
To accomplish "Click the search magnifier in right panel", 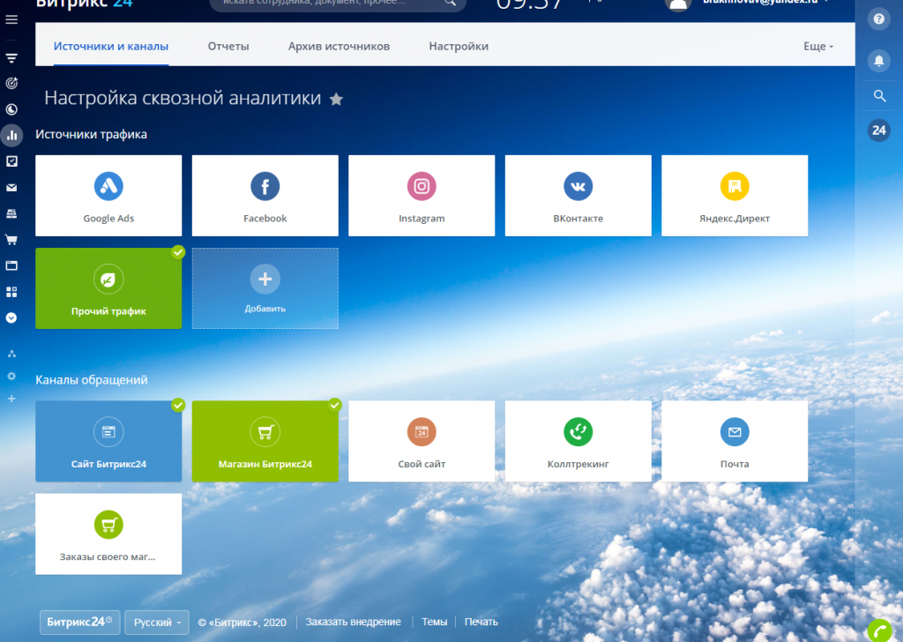I will [879, 95].
